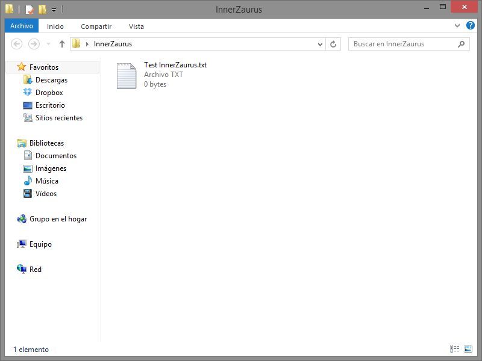Click the Equipo computer icon
The width and height of the screenshot is (482, 361).
[x=22, y=244]
